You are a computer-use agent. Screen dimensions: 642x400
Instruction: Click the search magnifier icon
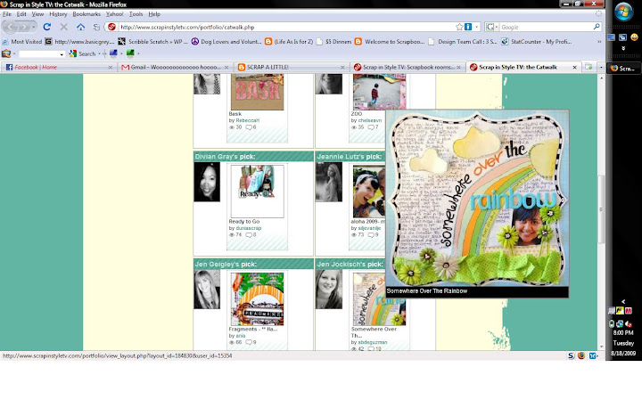[x=597, y=27]
